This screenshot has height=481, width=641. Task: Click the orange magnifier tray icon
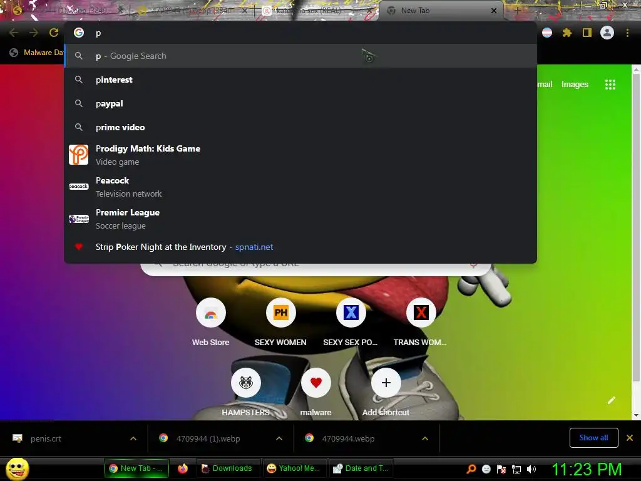click(x=471, y=468)
